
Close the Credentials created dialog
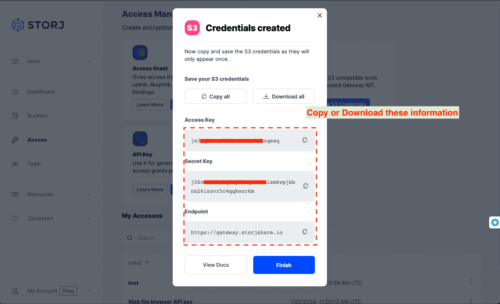point(319,15)
